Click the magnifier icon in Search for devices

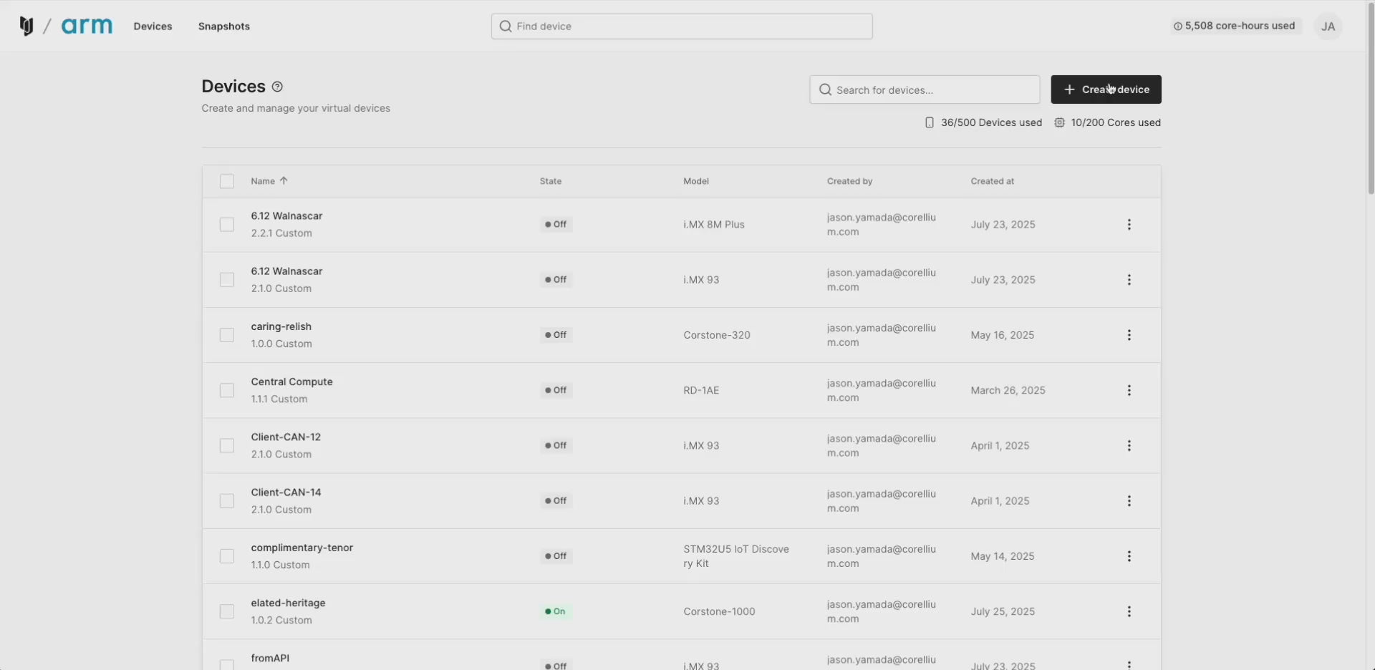825,89
